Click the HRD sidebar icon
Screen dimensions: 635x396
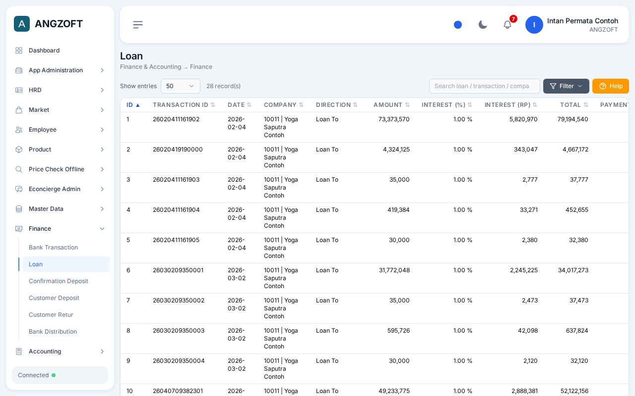(x=19, y=90)
